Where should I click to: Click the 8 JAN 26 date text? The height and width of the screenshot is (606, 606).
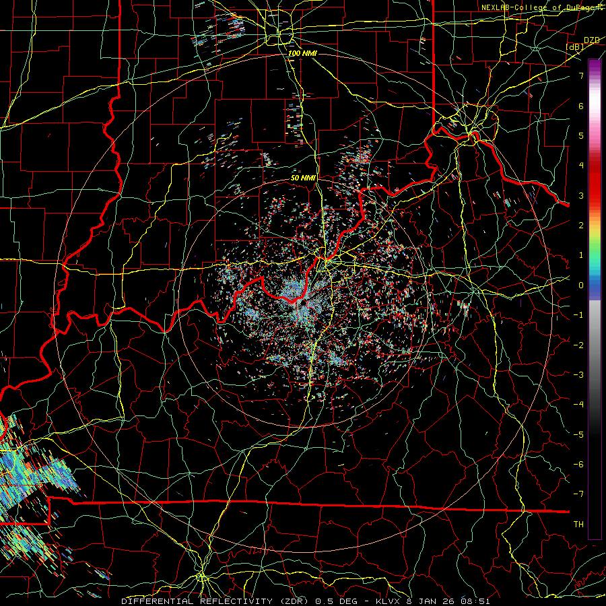431,601
